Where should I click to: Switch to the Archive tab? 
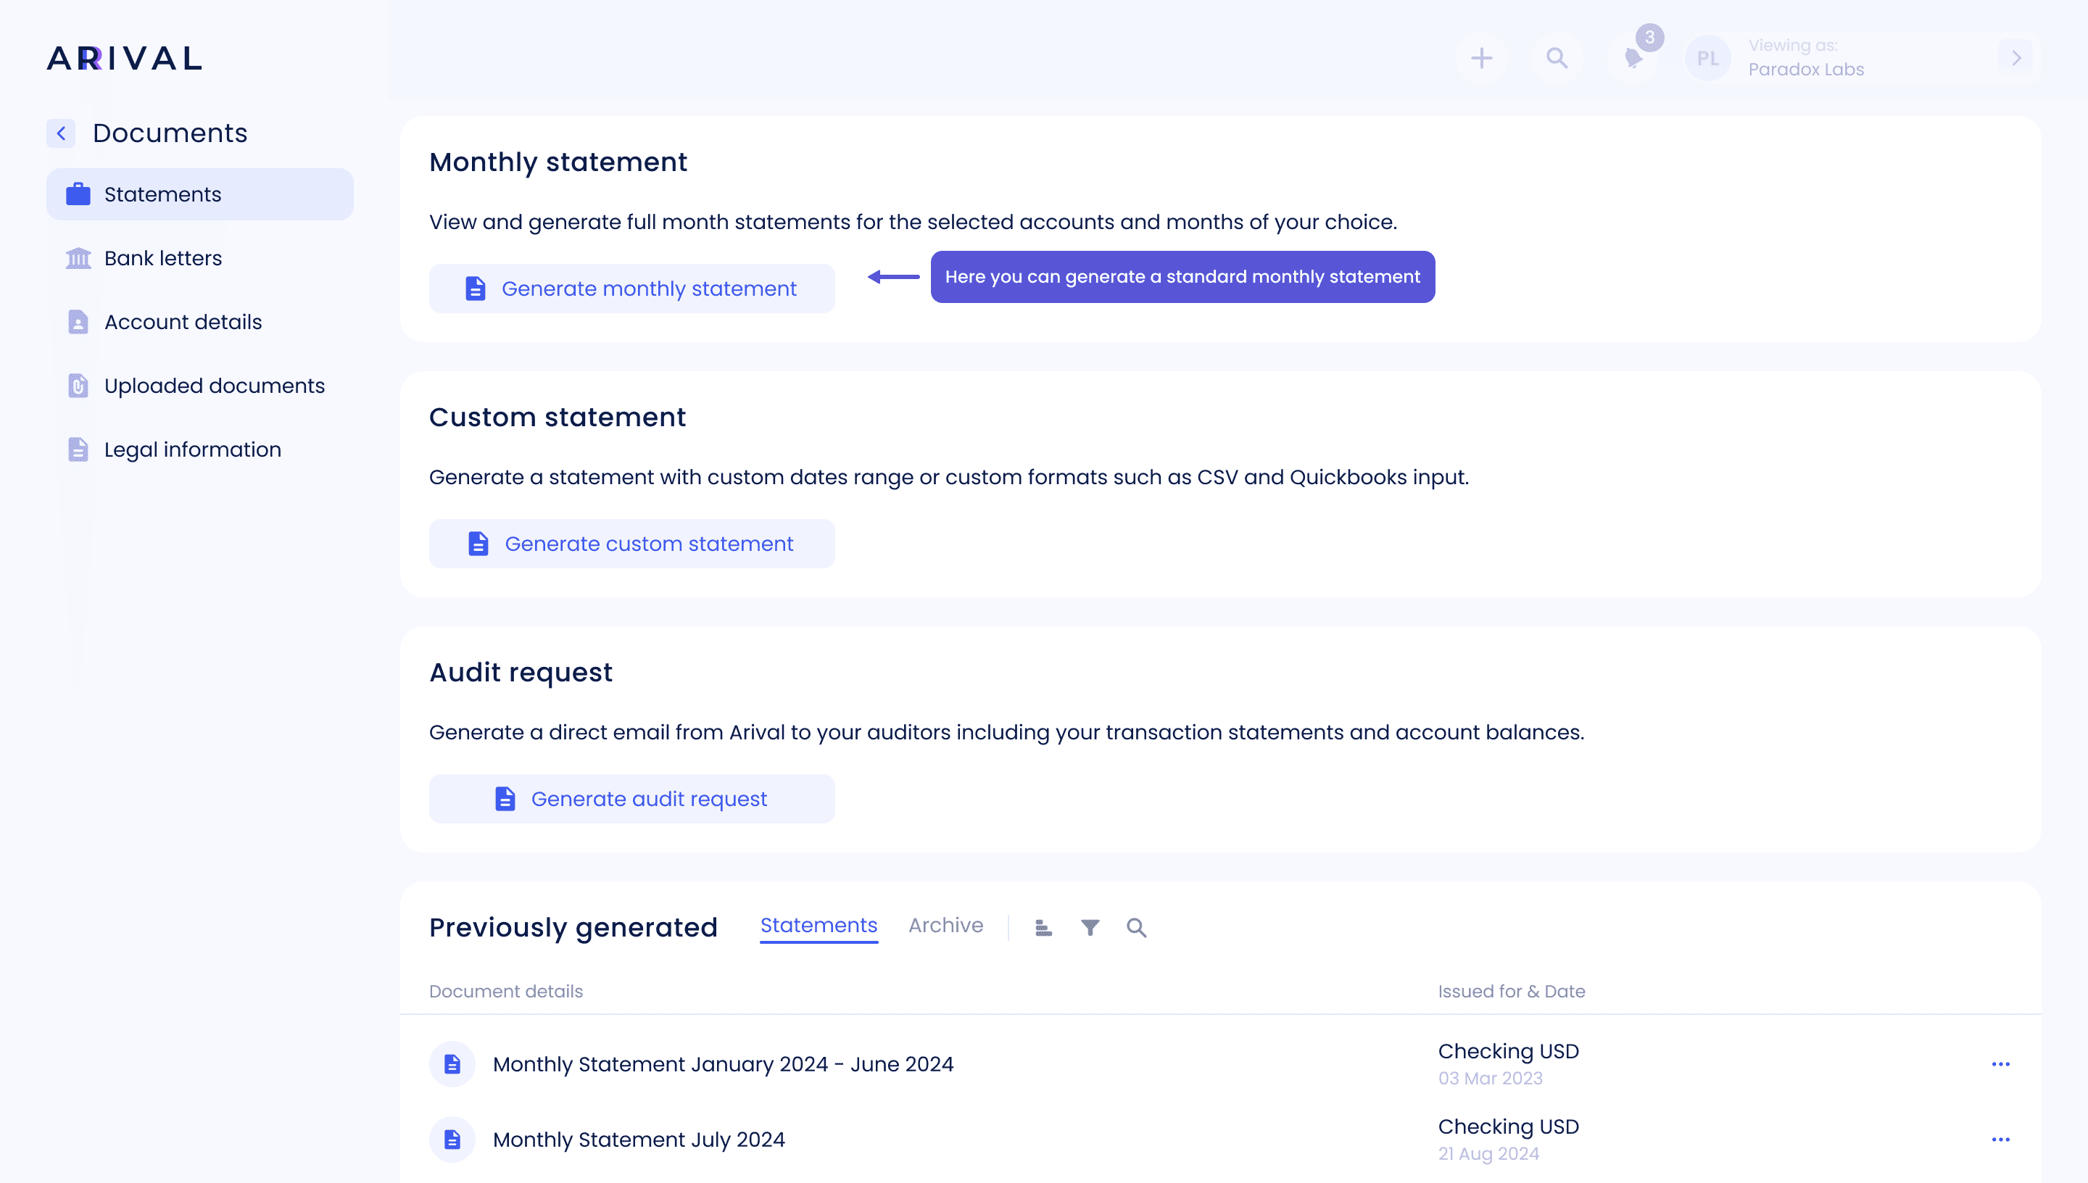point(945,926)
